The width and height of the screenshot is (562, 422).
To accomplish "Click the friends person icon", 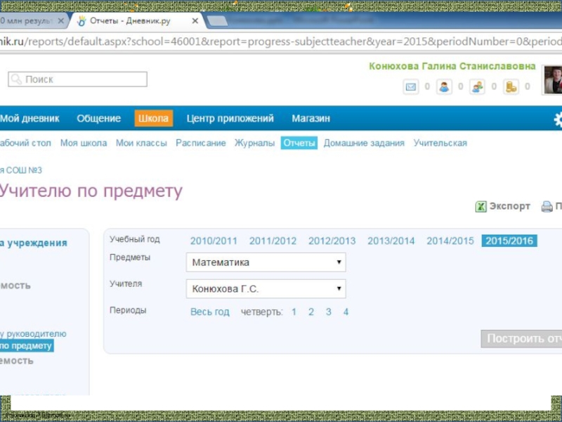I will tap(444, 87).
